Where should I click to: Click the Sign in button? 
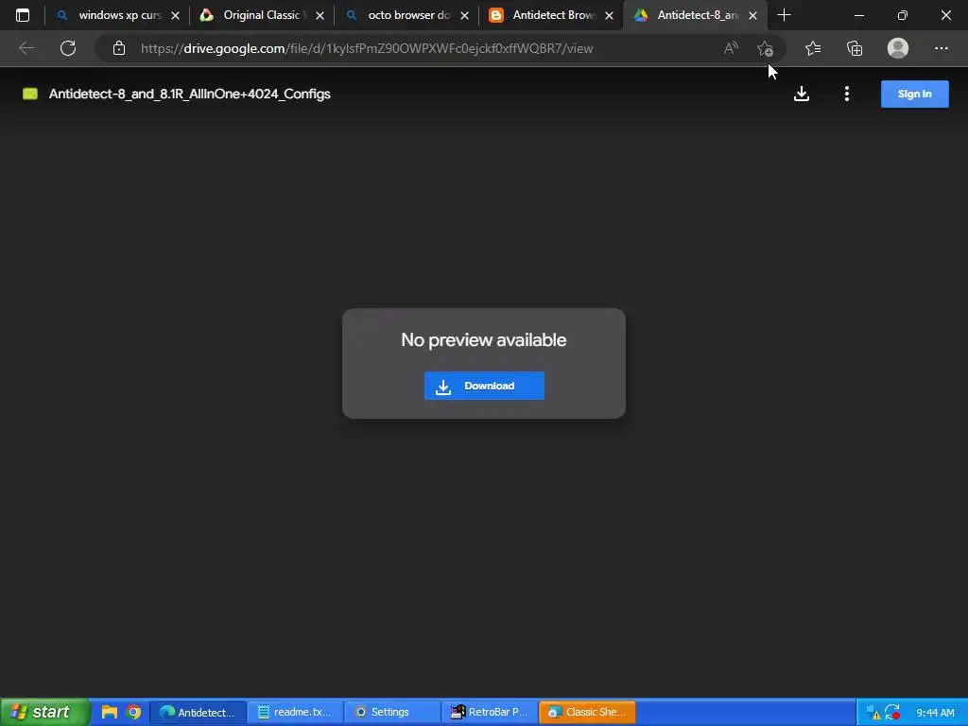[914, 94]
